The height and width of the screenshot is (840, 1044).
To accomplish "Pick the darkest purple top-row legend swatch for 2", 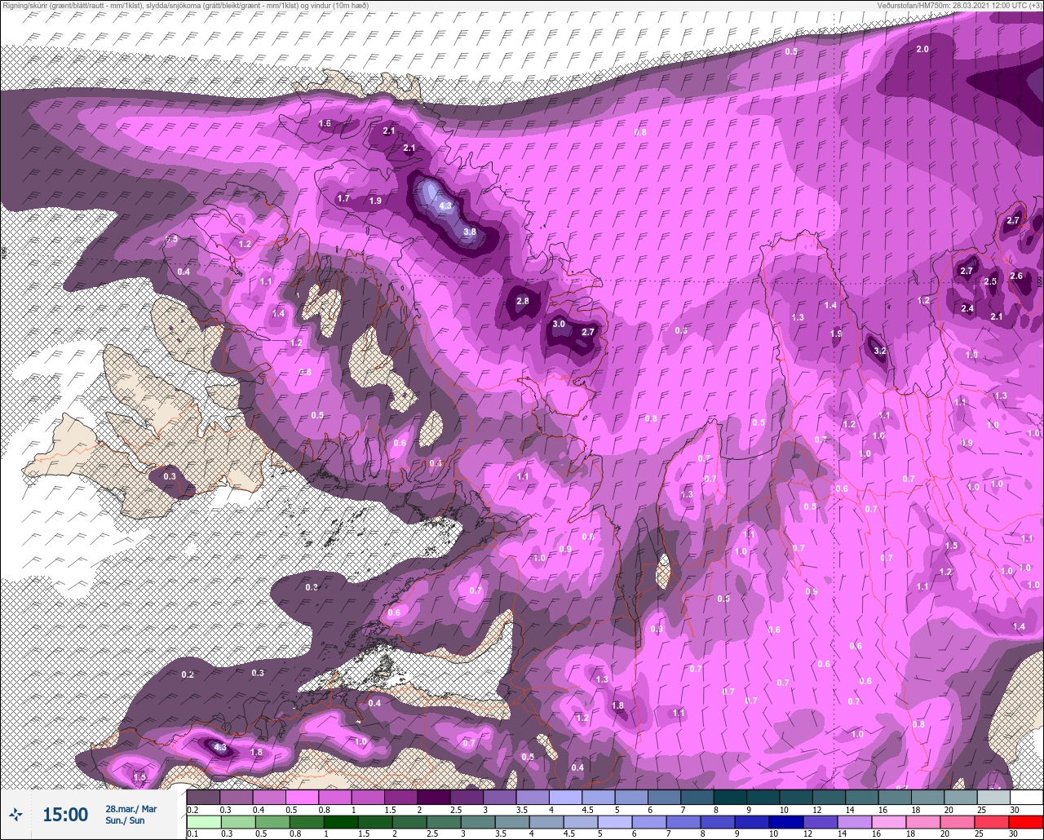I will [x=434, y=797].
